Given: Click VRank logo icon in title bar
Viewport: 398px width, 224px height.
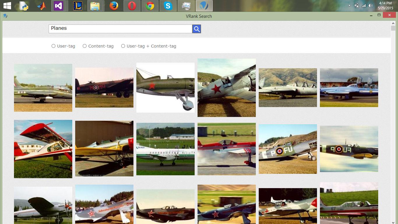Looking at the screenshot, I should coord(5,16).
